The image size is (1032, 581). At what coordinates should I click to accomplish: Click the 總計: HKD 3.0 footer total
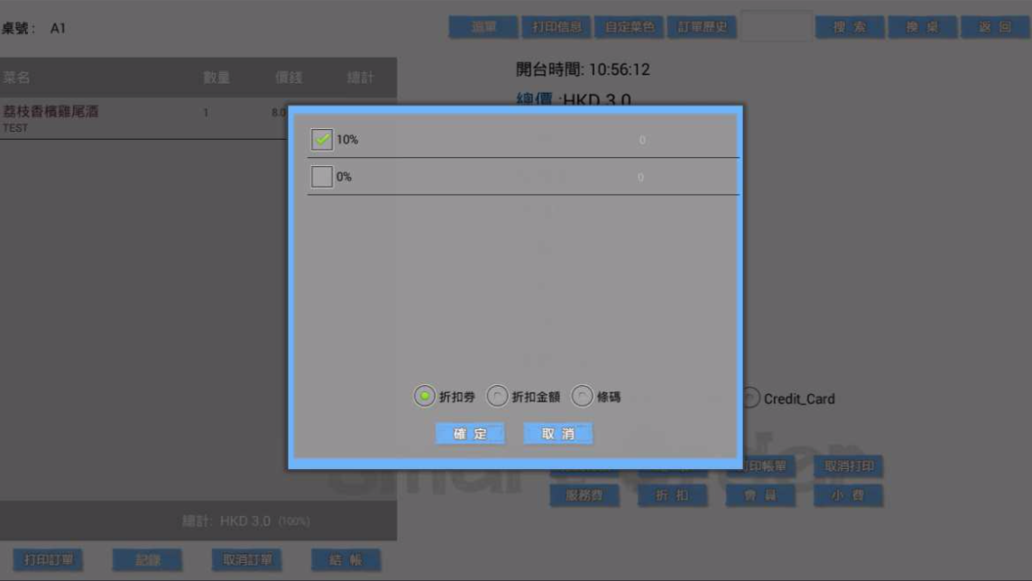[x=245, y=521]
